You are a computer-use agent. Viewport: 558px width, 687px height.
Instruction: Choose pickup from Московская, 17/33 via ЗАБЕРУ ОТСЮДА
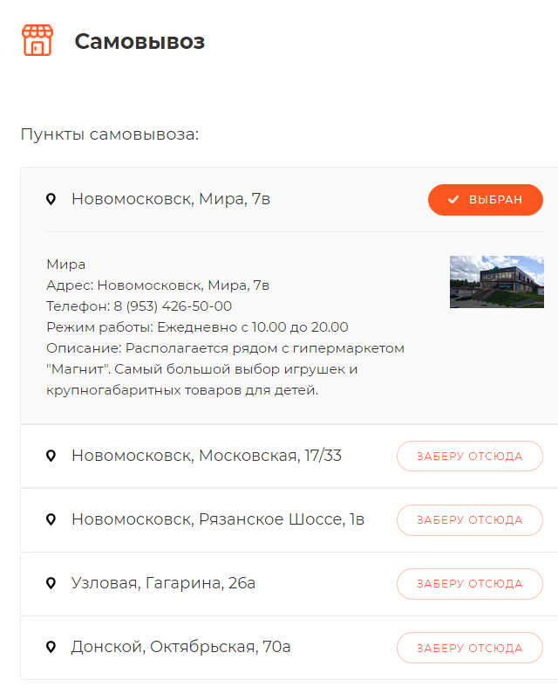(469, 456)
